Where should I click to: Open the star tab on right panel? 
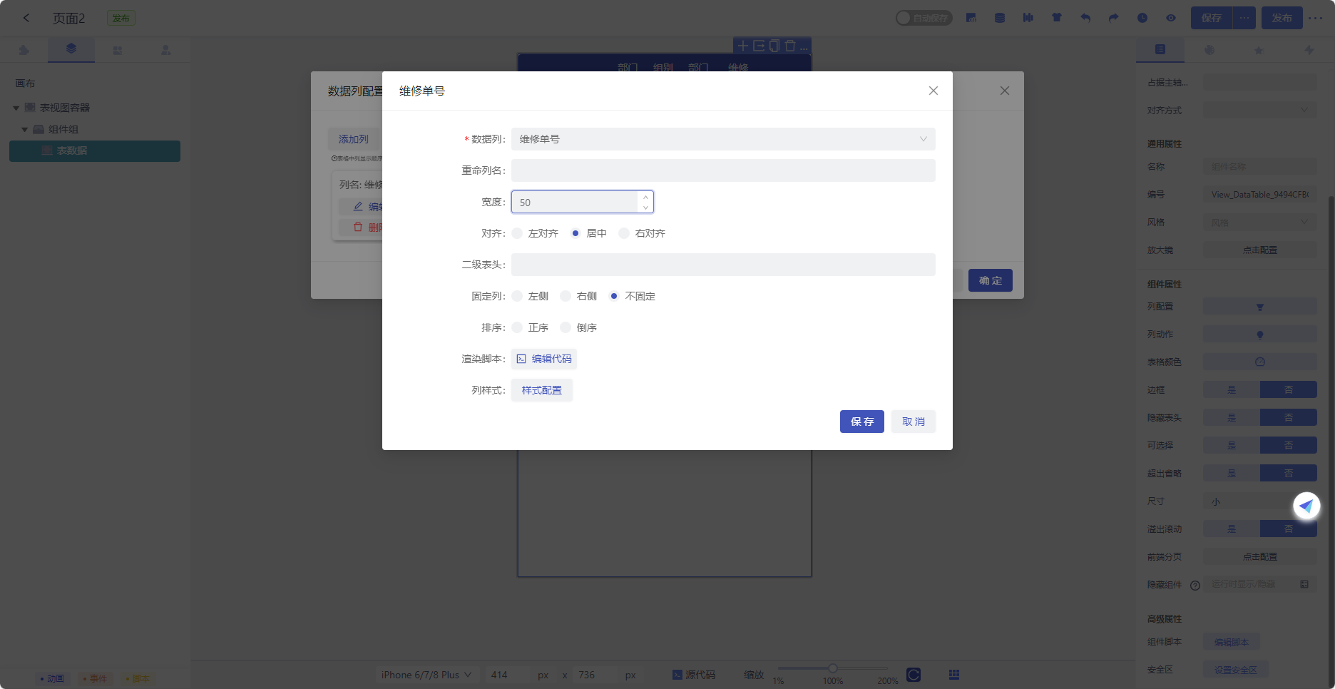point(1259,50)
